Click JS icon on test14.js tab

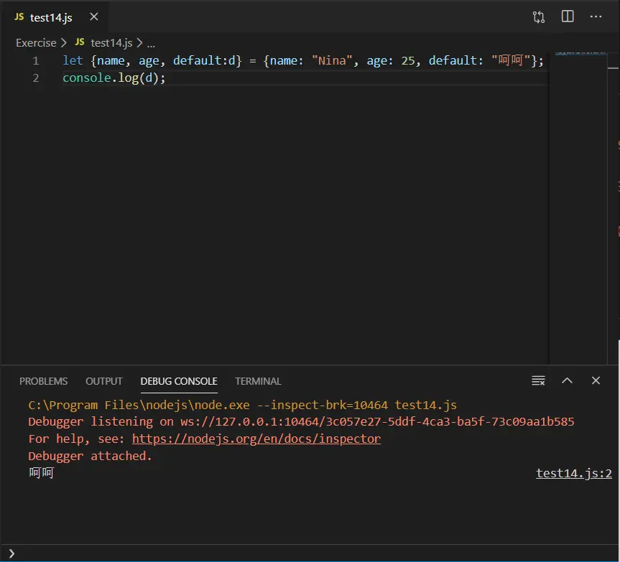[19, 17]
